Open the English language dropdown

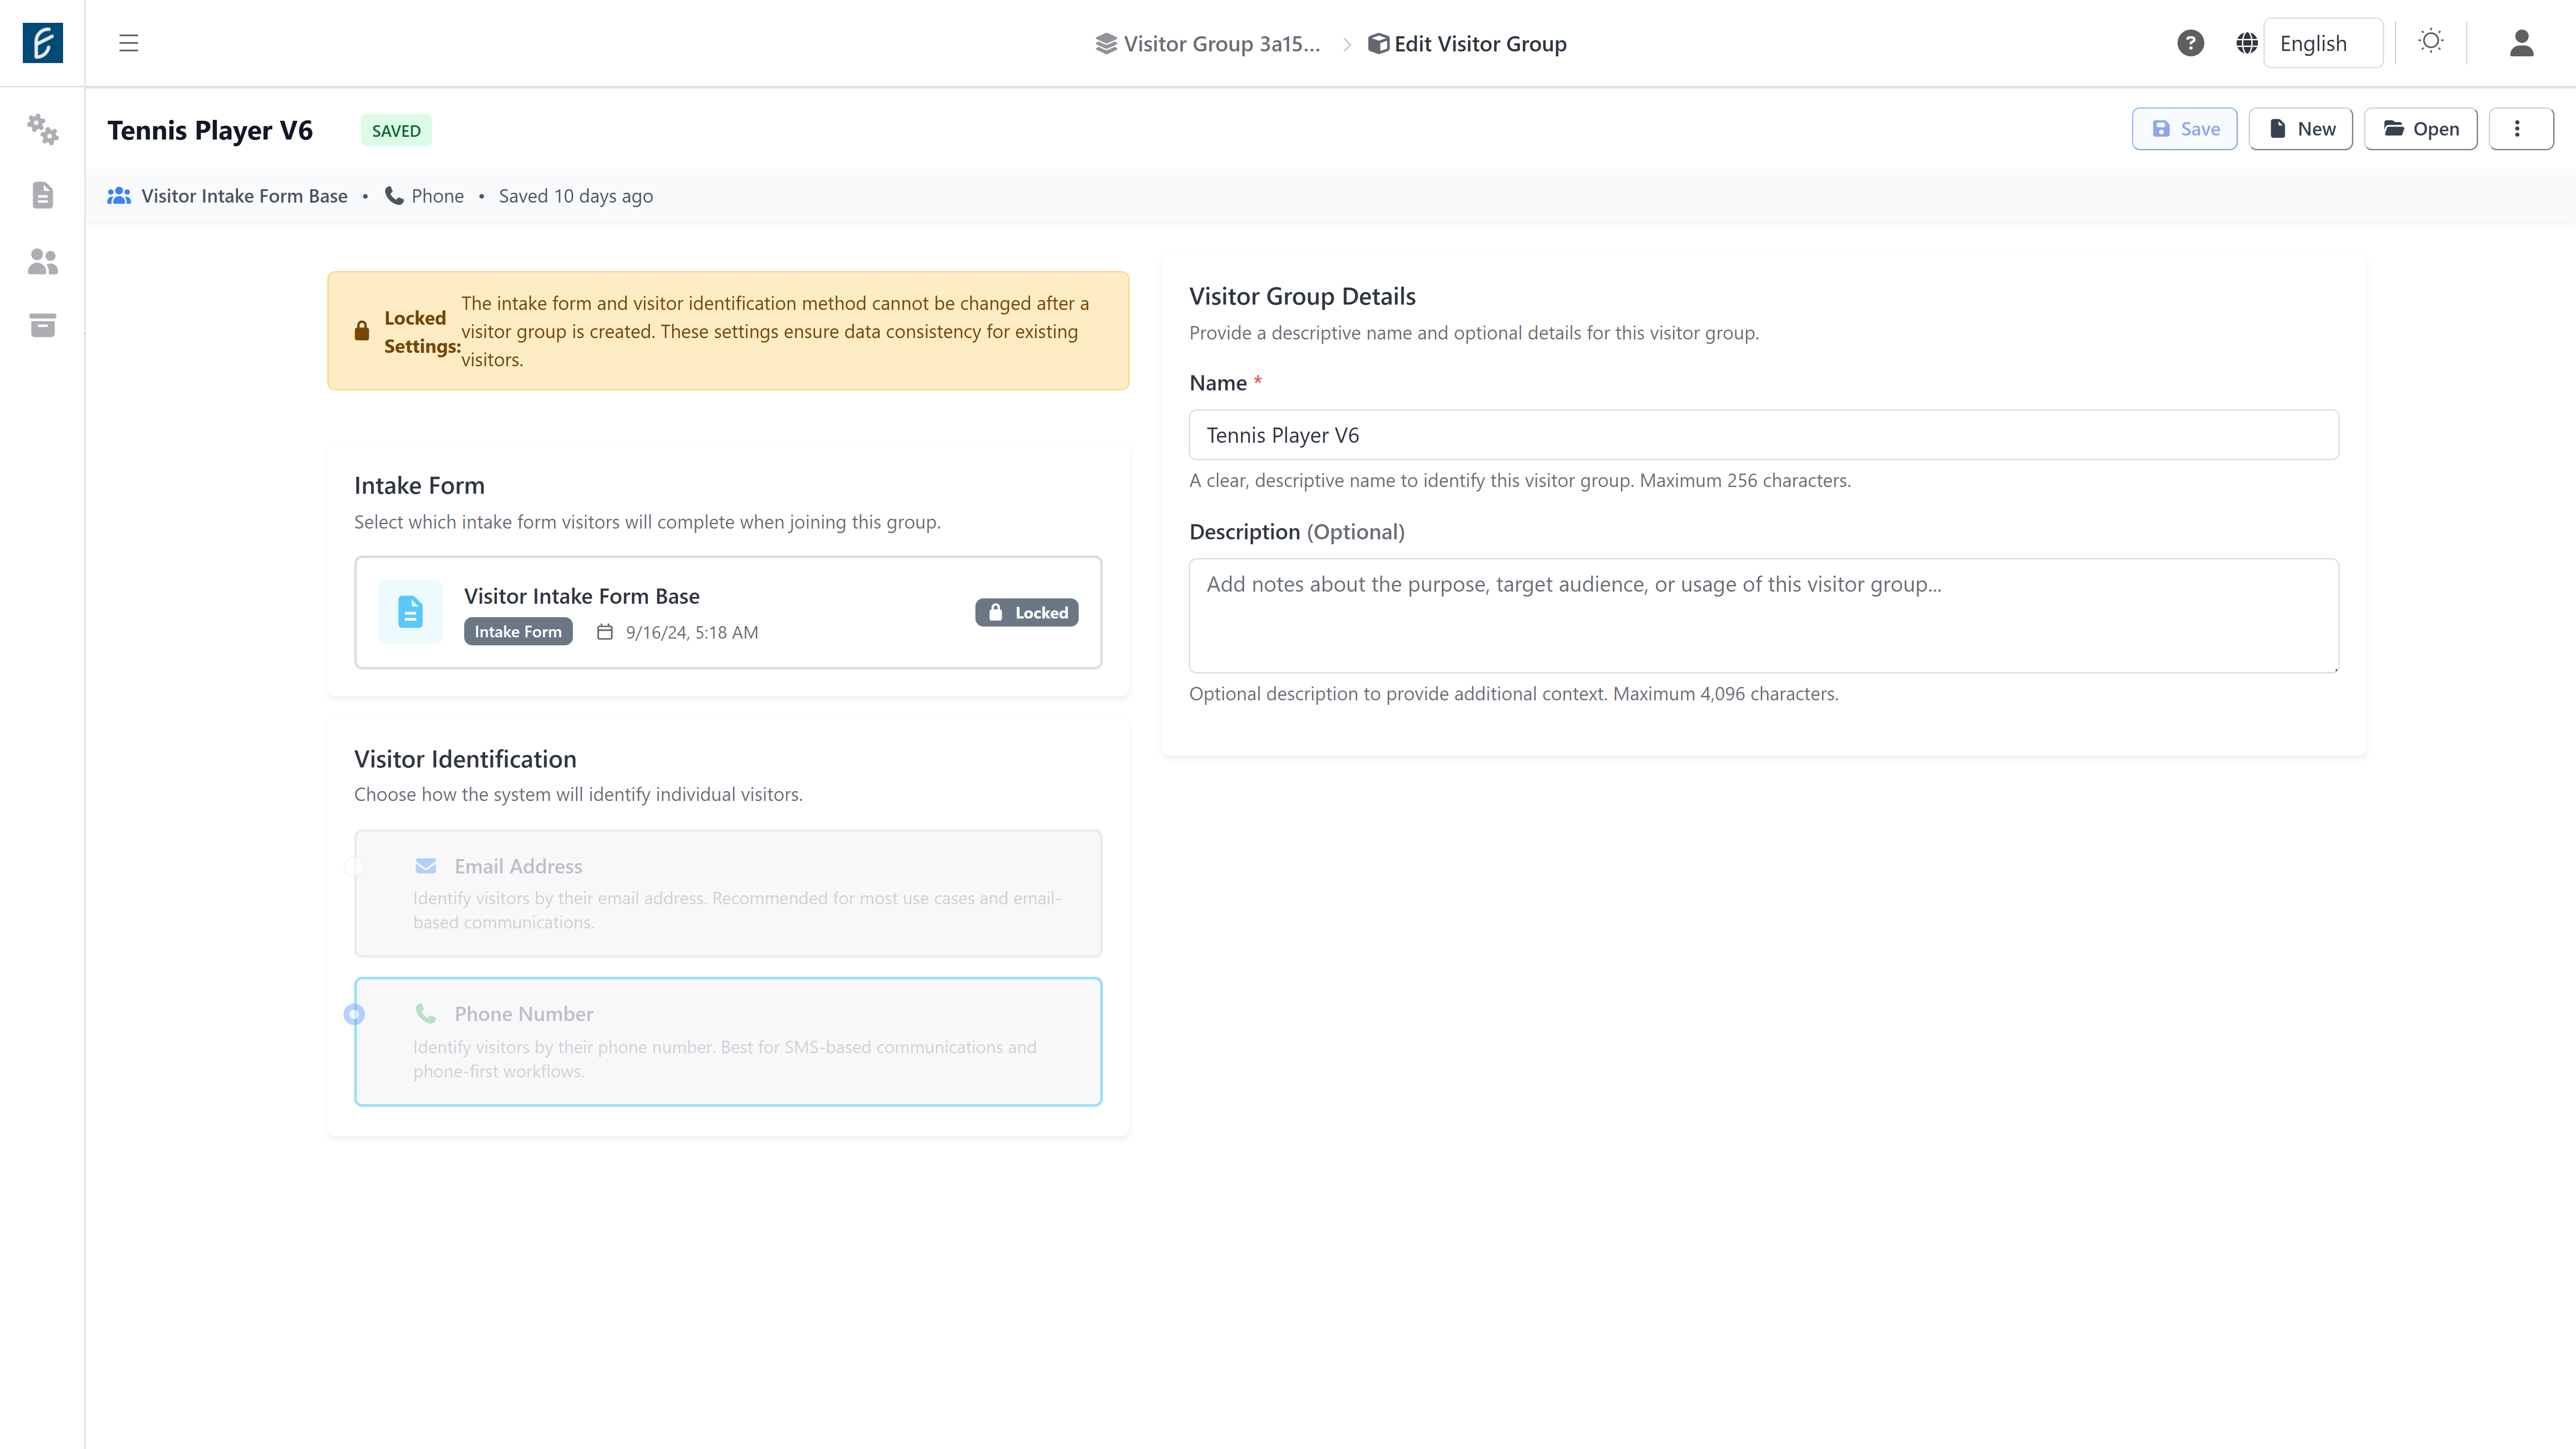tap(2322, 43)
